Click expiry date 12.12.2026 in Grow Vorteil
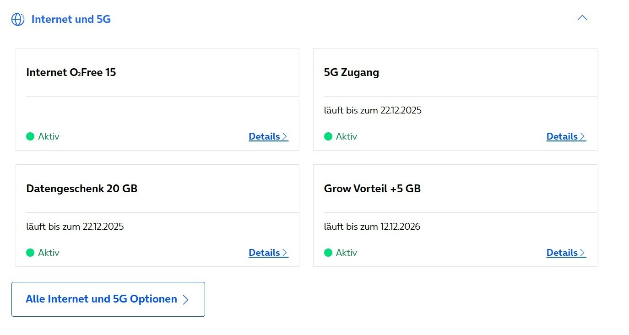 pyautogui.click(x=400, y=227)
